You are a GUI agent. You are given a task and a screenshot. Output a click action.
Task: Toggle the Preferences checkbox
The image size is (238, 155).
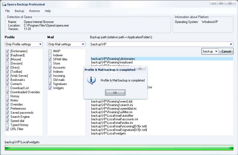[x=7, y=109]
